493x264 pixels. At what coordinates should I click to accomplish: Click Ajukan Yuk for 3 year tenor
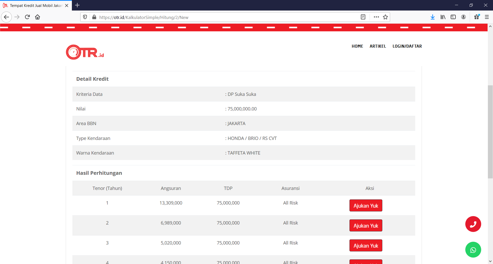click(366, 246)
